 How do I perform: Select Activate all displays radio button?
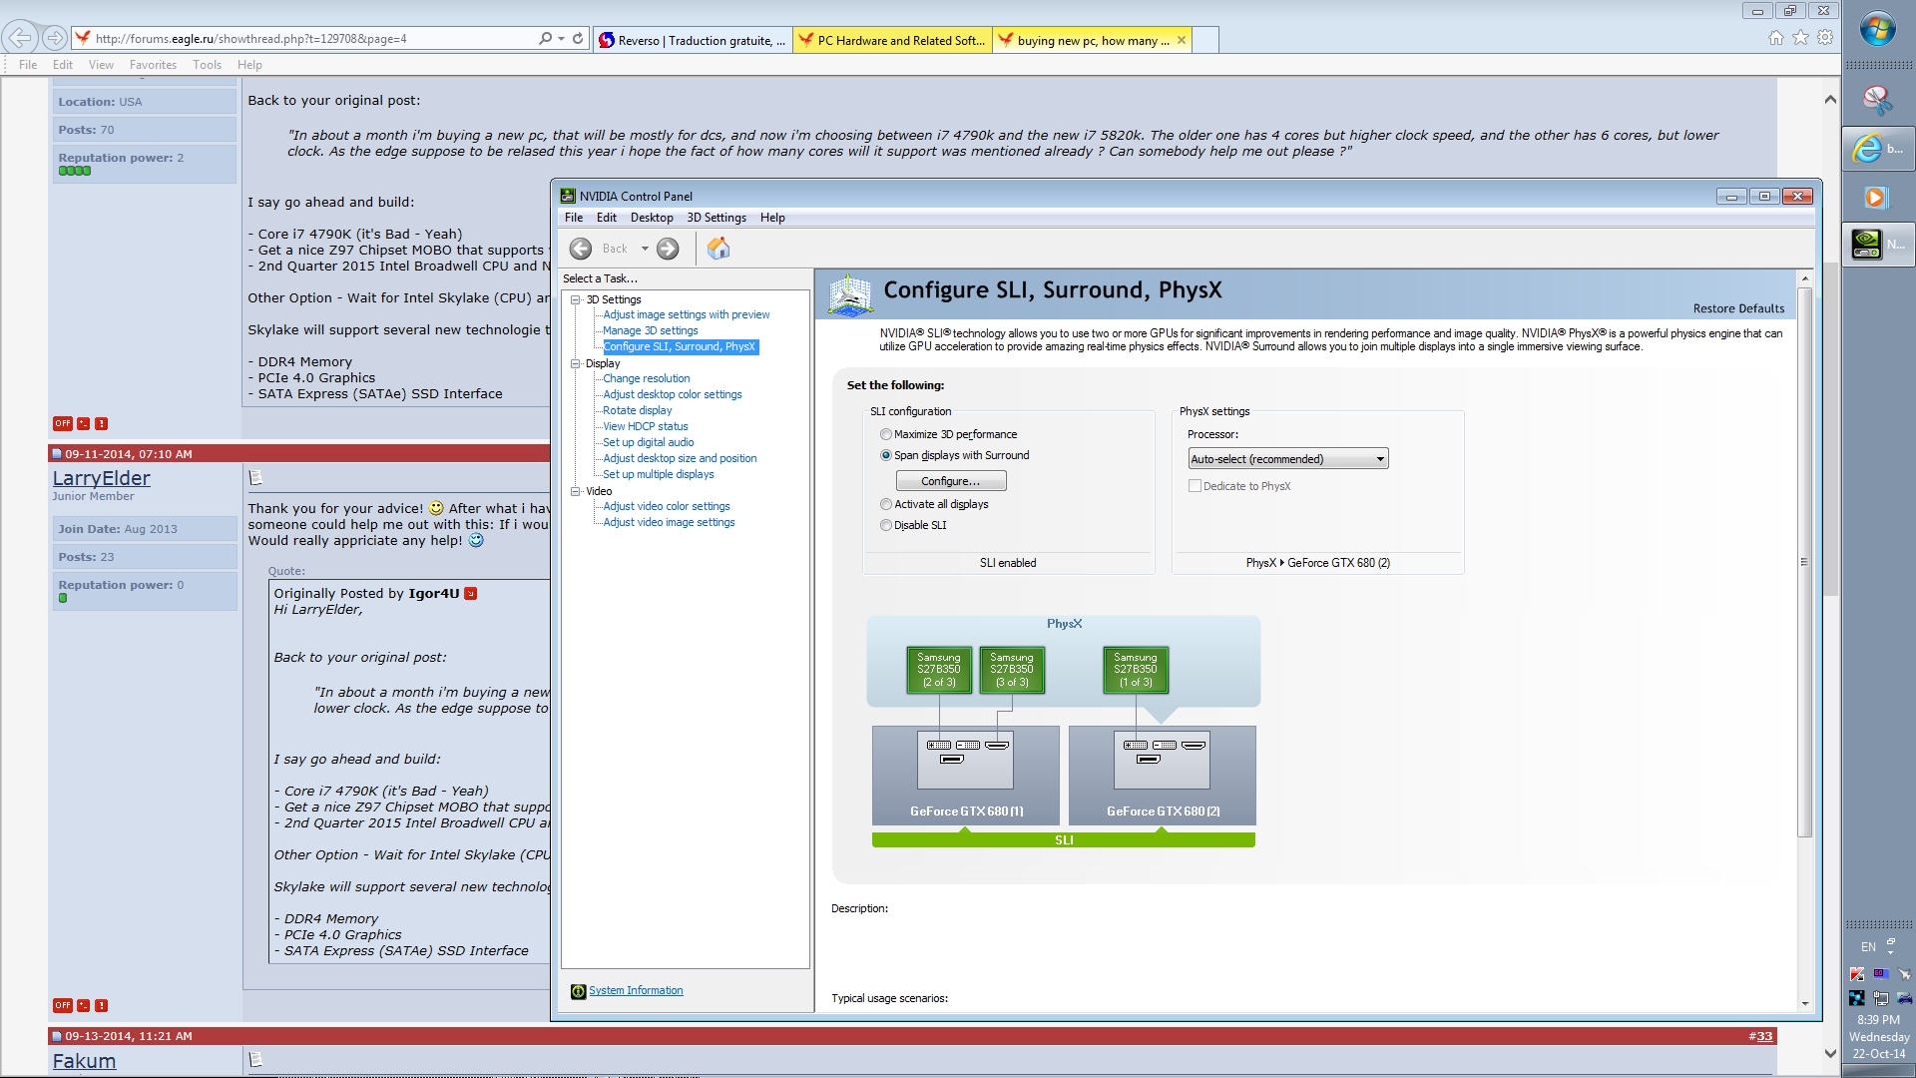(x=886, y=505)
